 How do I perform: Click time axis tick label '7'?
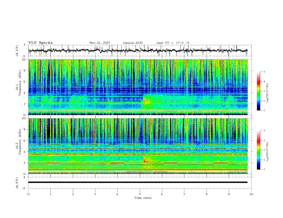184,194
